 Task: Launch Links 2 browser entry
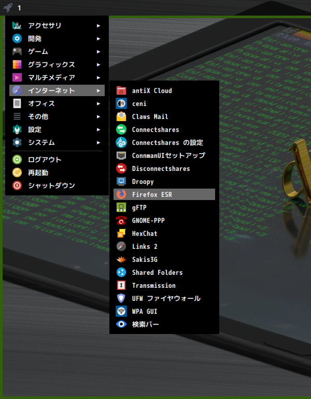[164, 246]
